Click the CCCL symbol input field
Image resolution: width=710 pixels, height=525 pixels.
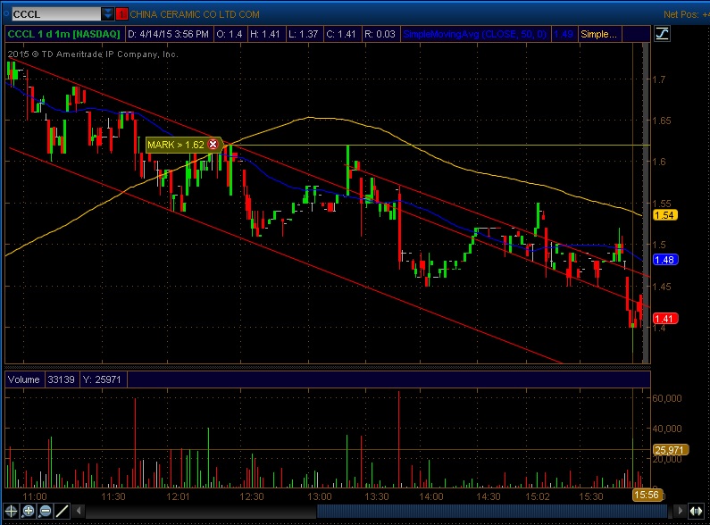(55, 14)
